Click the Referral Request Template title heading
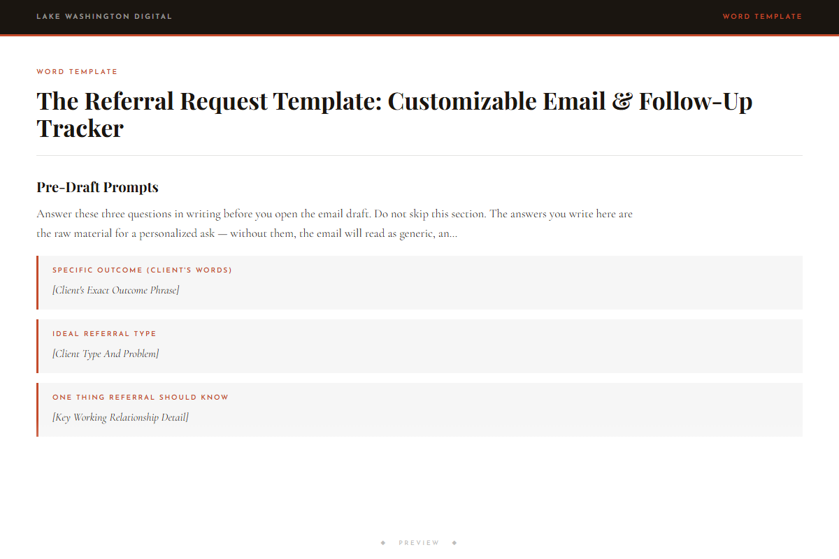Image resolution: width=839 pixels, height=559 pixels. 394,115
